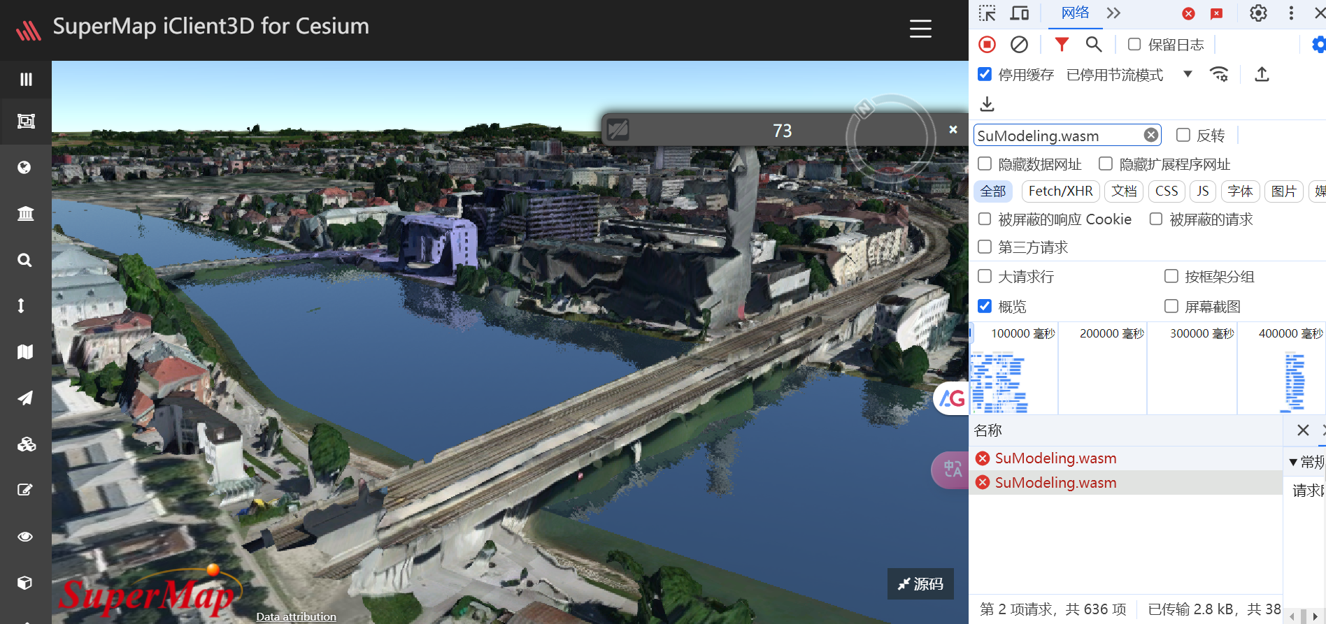Select the JS filter type
1326x624 pixels.
pos(1203,191)
